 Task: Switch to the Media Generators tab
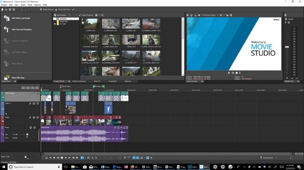(80, 81)
